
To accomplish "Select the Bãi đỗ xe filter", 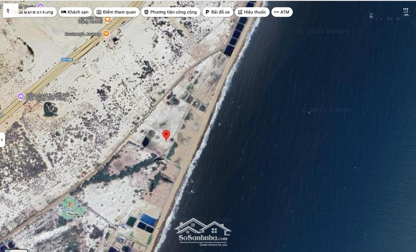I will point(217,12).
